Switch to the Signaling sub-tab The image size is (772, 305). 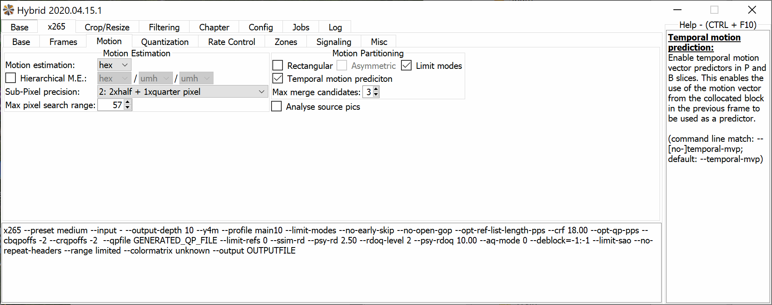[334, 42]
